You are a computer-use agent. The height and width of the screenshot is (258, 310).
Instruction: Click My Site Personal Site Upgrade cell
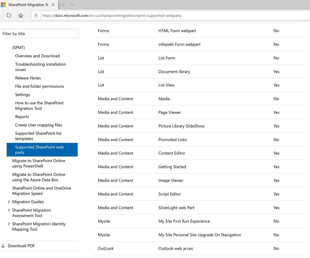[x=200, y=235]
